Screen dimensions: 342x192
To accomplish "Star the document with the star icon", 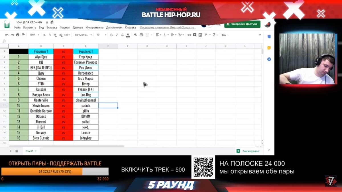I will tap(47, 22).
